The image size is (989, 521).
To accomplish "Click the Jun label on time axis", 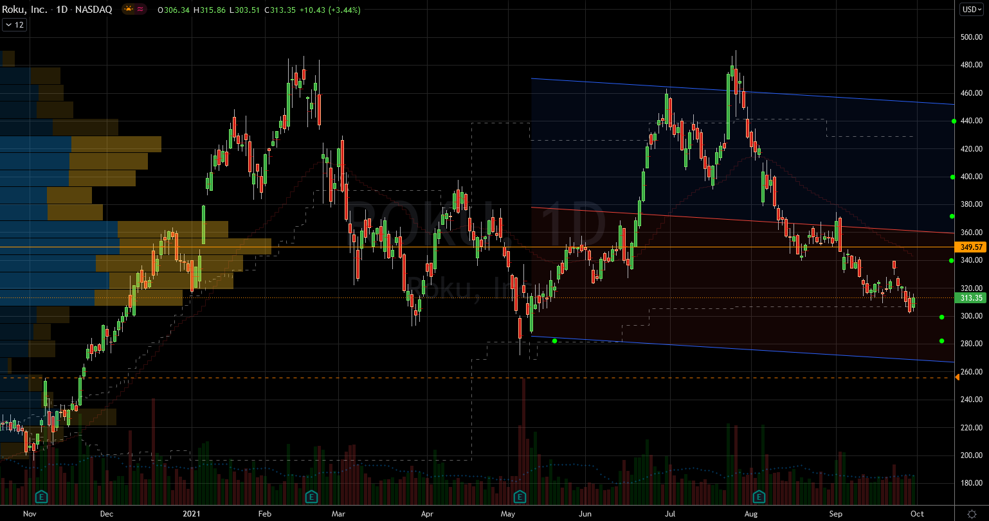I will 585,514.
